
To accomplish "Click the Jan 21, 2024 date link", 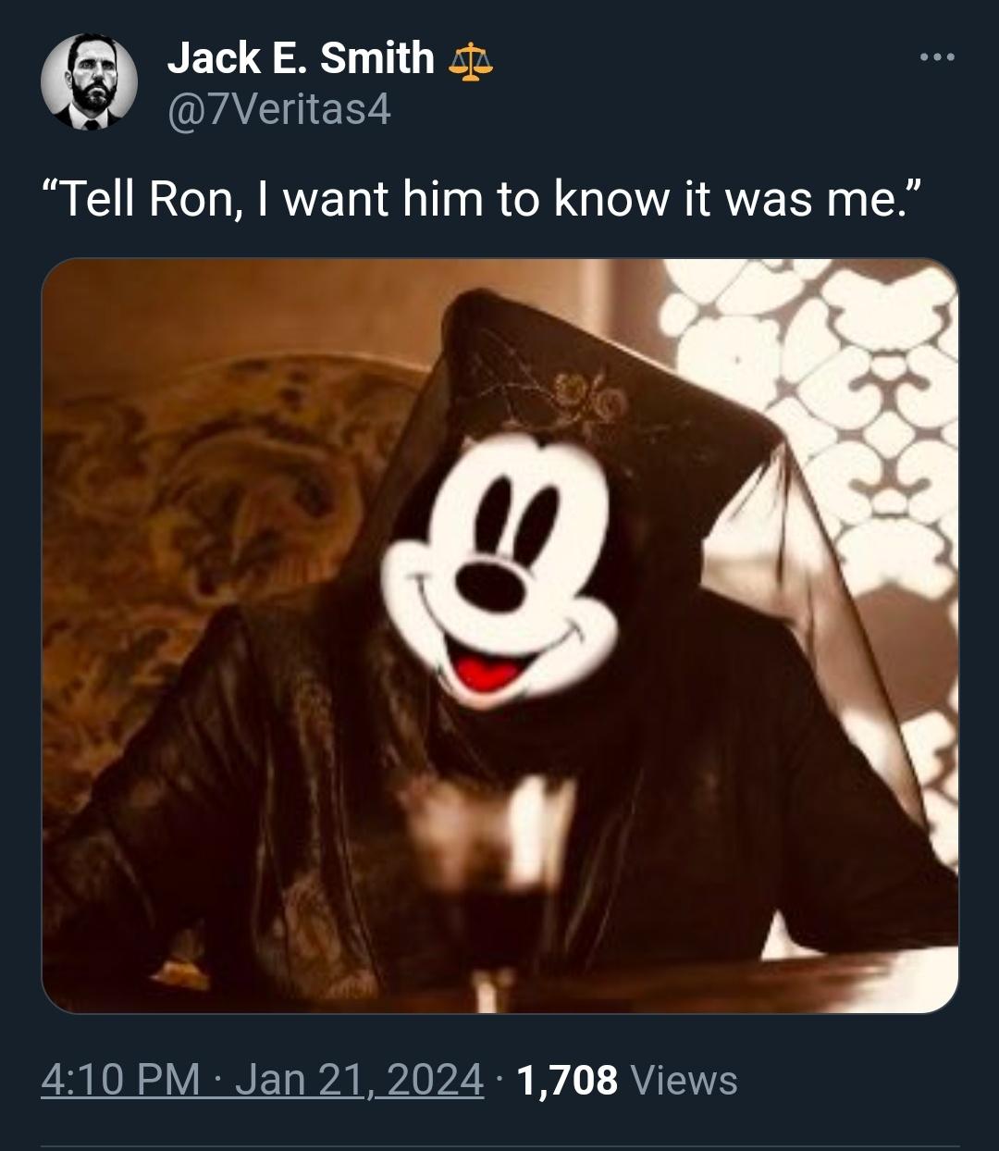I will point(359,1079).
